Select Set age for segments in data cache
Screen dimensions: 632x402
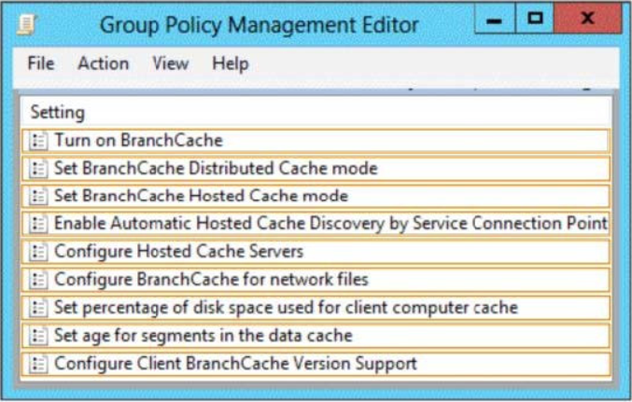(x=204, y=336)
